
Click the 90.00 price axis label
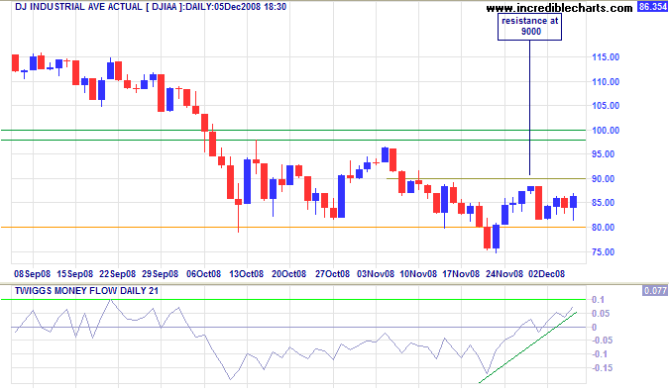point(603,179)
